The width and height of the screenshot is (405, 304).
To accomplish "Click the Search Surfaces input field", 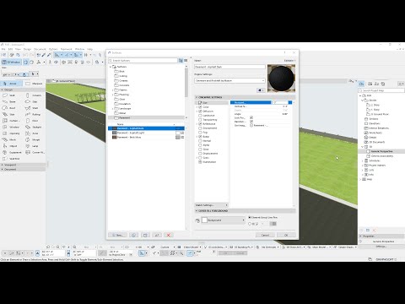I will tap(143, 61).
